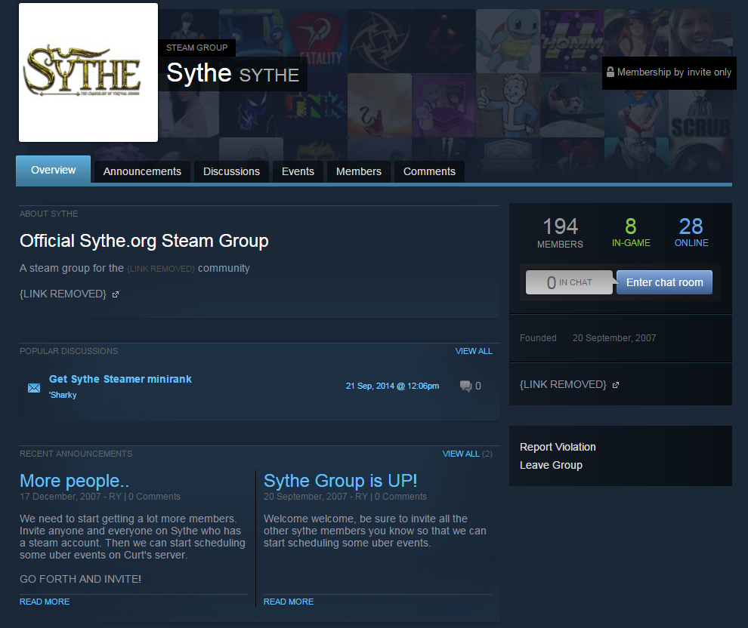
Task: Open the Get Sythe Steamer minirank discussion
Action: click(120, 379)
